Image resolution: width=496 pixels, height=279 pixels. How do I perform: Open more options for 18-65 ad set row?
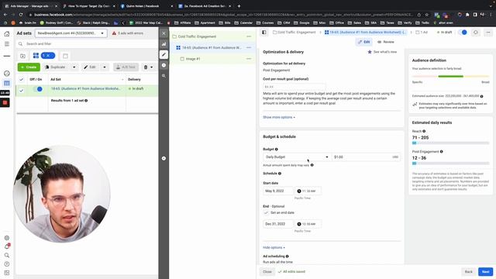(249, 47)
